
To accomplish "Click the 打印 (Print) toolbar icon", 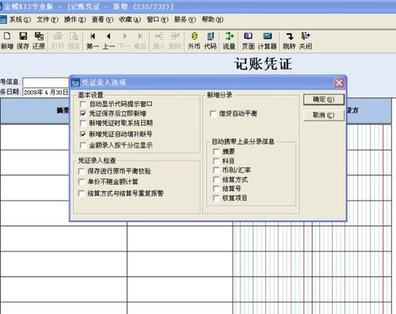I will click(58, 40).
